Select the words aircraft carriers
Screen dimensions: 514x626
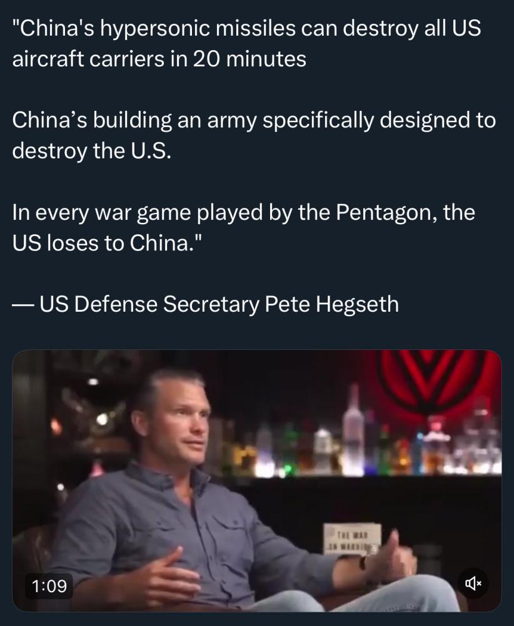point(88,59)
